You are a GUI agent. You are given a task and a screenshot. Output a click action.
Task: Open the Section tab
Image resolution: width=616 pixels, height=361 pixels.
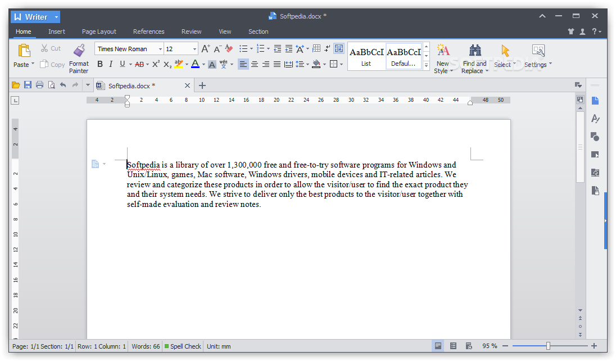pyautogui.click(x=258, y=31)
